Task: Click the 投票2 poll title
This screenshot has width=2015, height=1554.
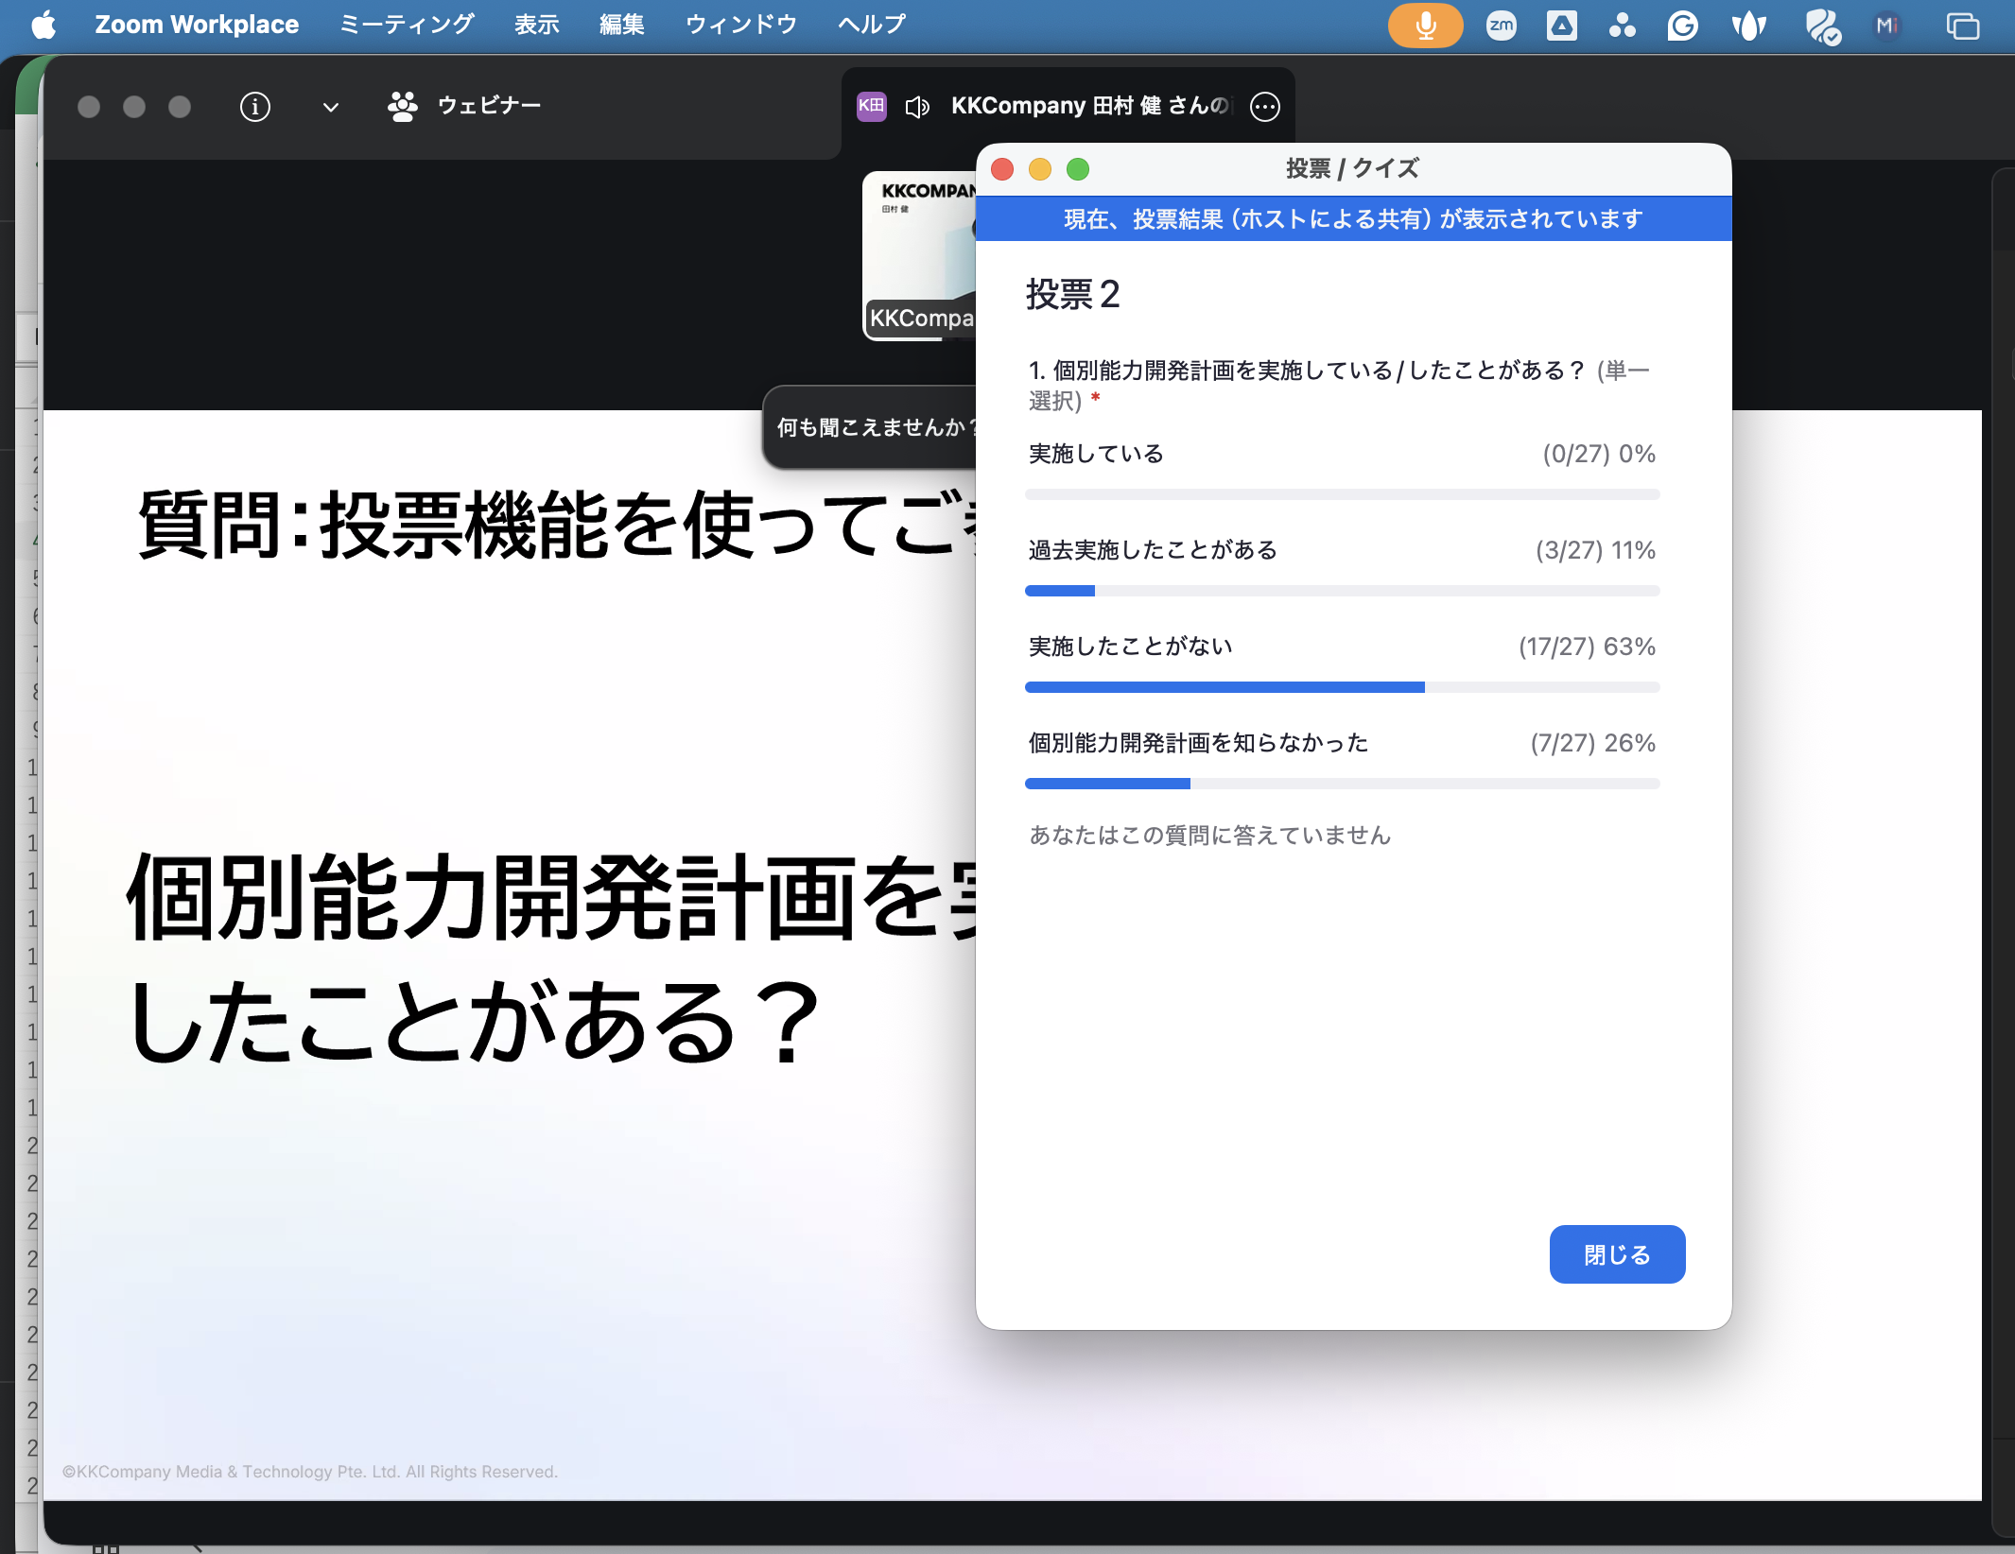Action: [x=1073, y=294]
